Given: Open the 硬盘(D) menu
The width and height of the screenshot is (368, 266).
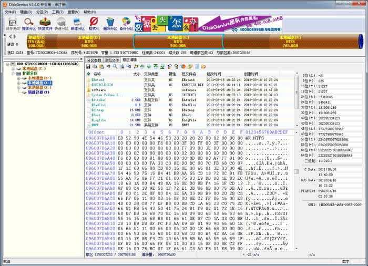Looking at the screenshot, I should point(26,12).
